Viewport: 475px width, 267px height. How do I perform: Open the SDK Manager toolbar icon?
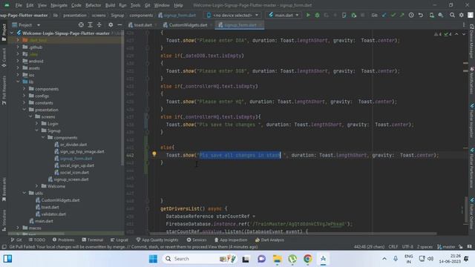point(441,15)
